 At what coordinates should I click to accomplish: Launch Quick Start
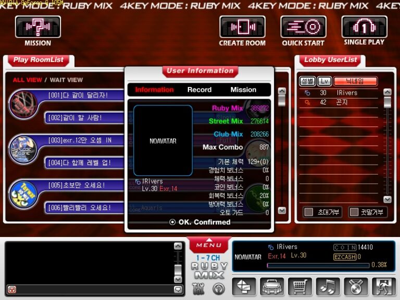(303, 27)
